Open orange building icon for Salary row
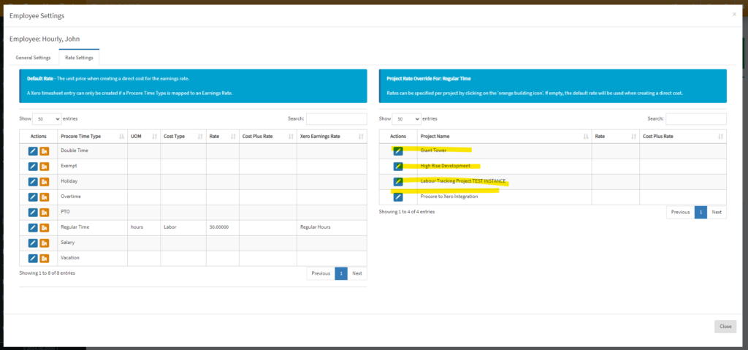The image size is (748, 350). (45, 243)
